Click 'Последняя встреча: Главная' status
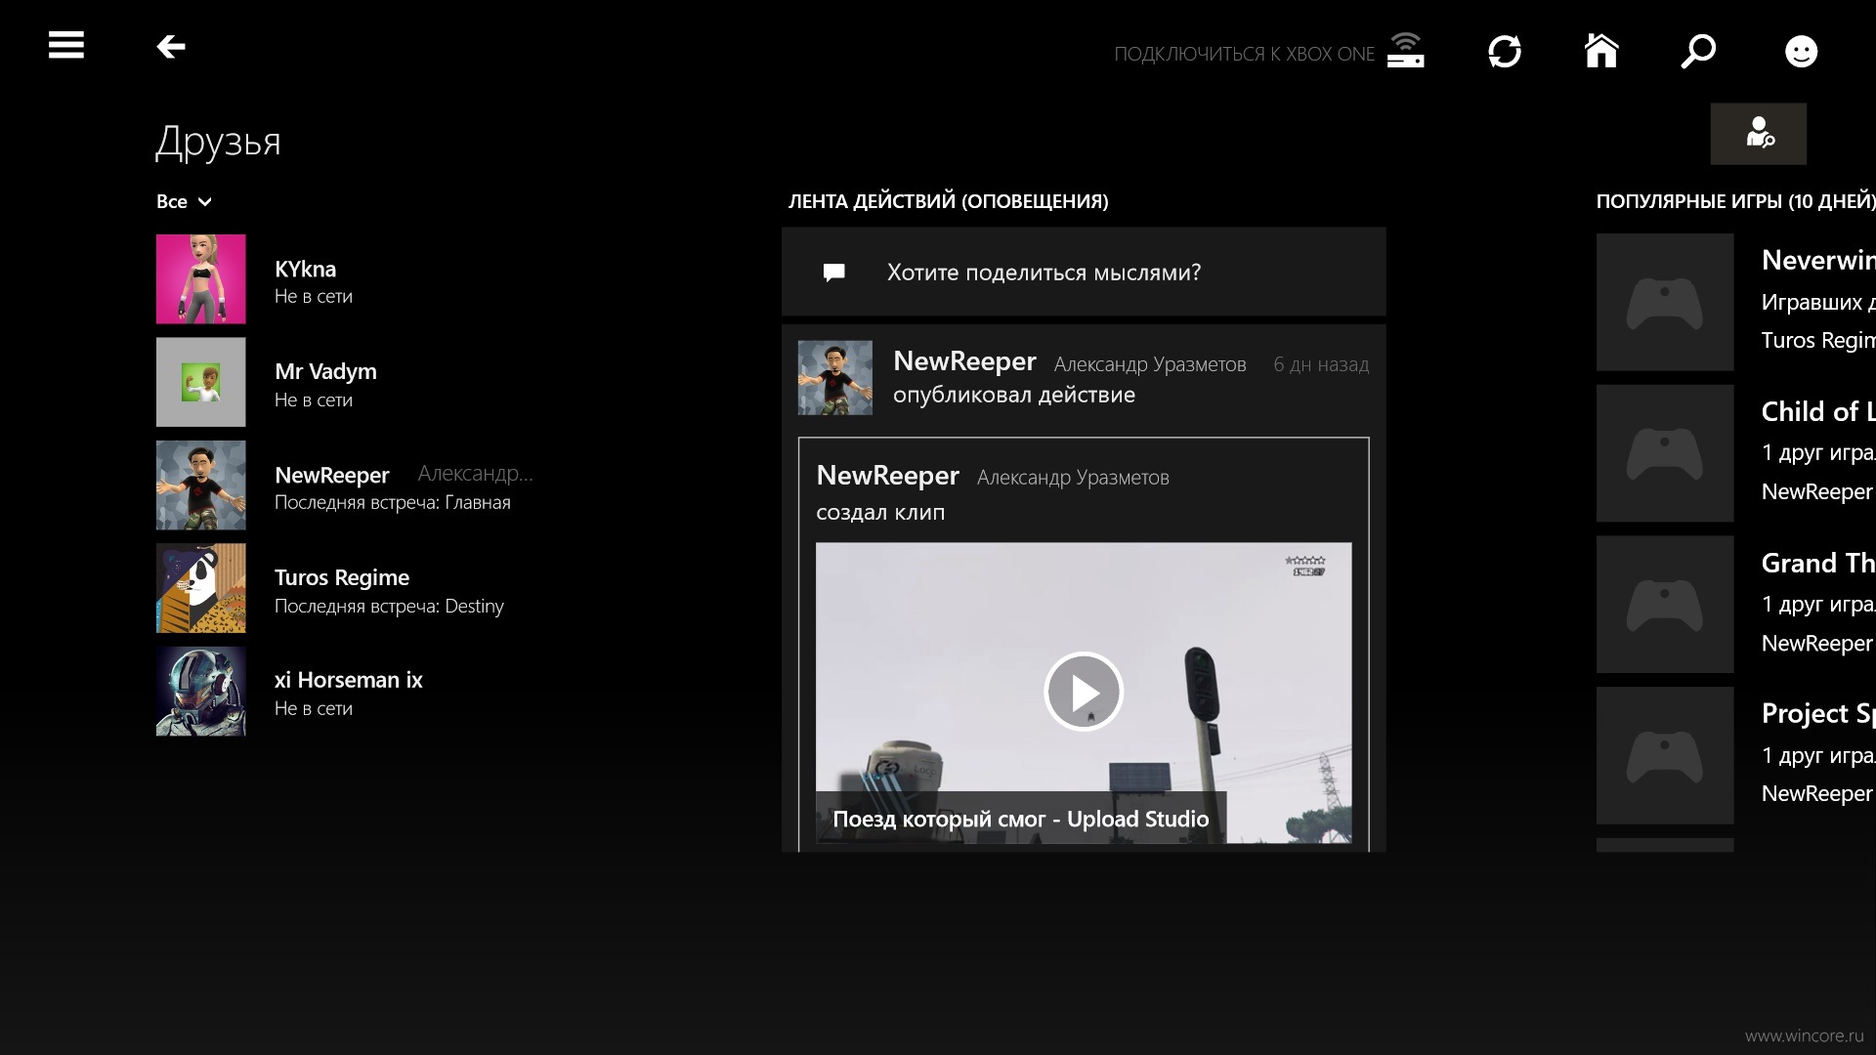 pos(393,502)
